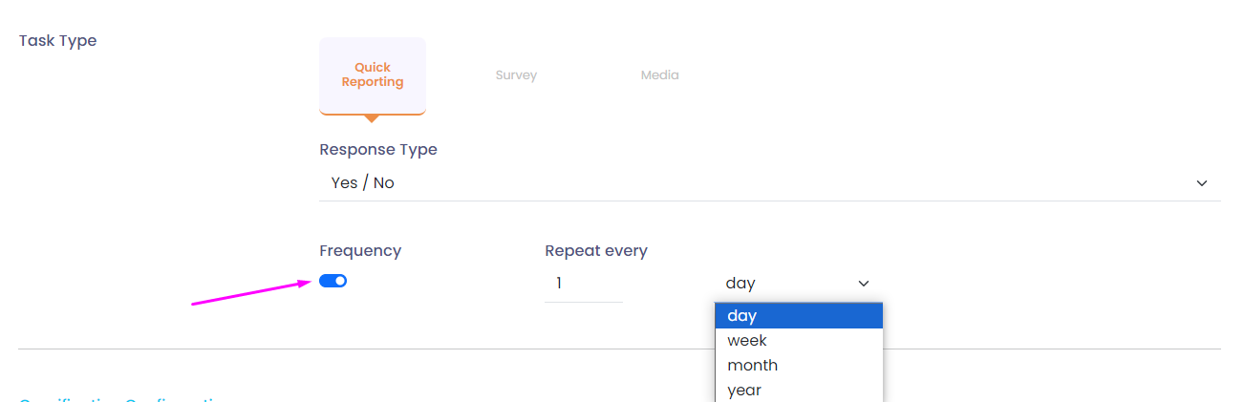The height and width of the screenshot is (402, 1244).
Task: Select the Quick Reporting task type tab
Action: click(x=373, y=75)
